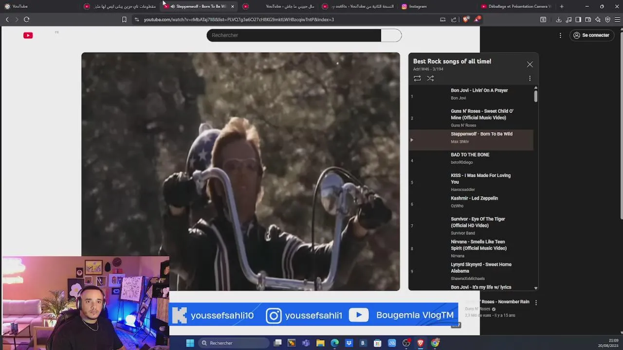Open Microsoft Teams from taskbar
The height and width of the screenshot is (350, 623).
point(306,343)
